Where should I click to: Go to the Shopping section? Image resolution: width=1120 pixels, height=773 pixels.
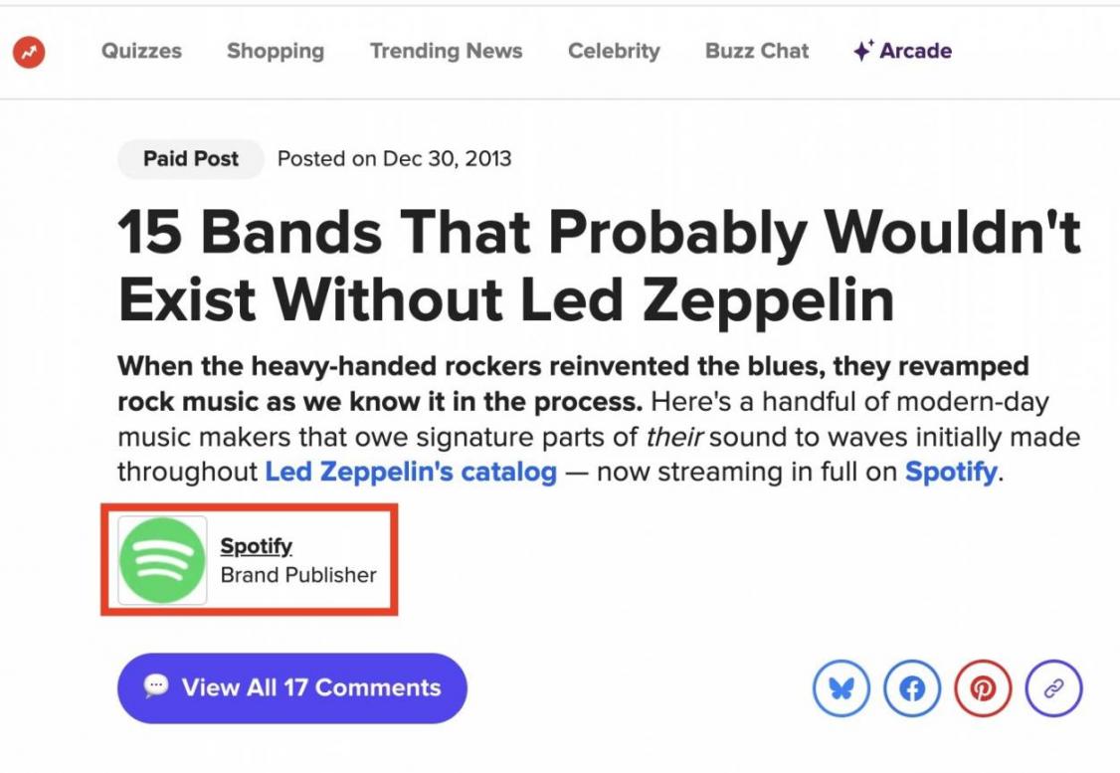point(276,51)
